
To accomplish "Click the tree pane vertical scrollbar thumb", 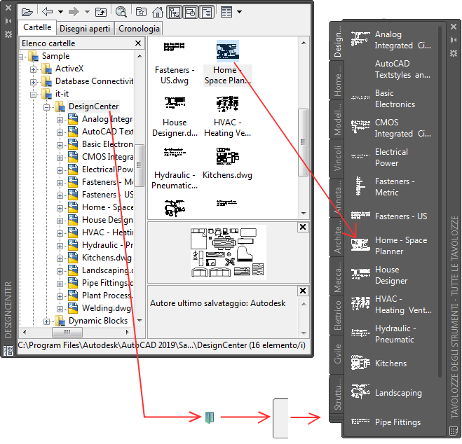I will click(139, 165).
